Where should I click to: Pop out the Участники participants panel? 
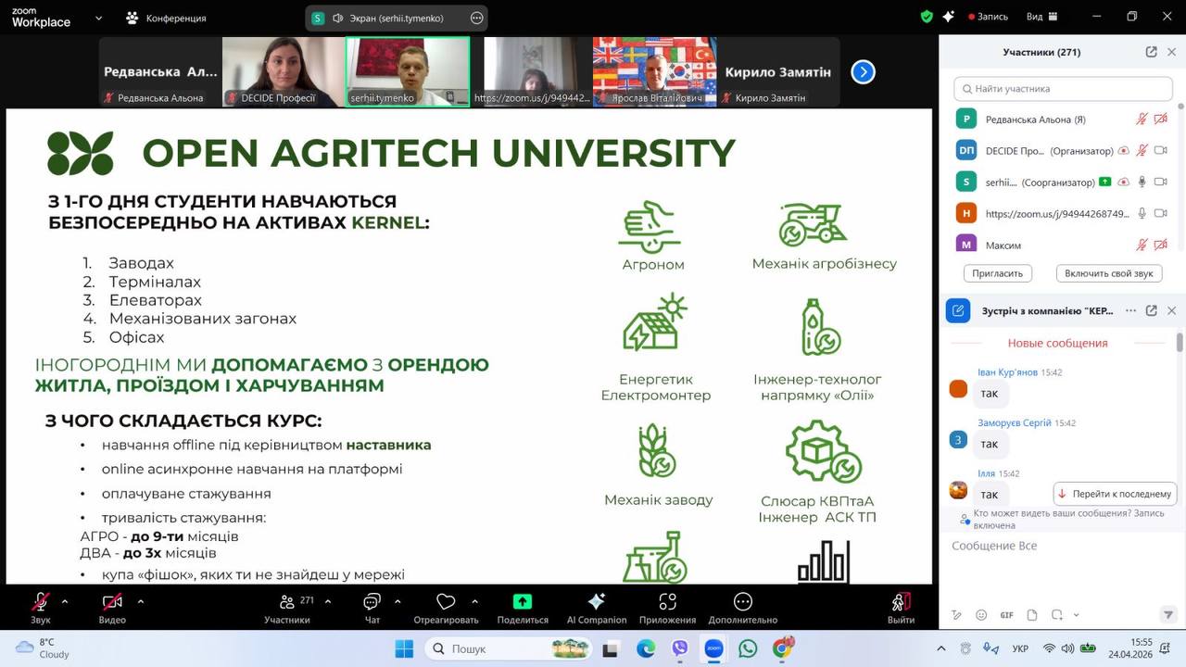click(x=1151, y=52)
